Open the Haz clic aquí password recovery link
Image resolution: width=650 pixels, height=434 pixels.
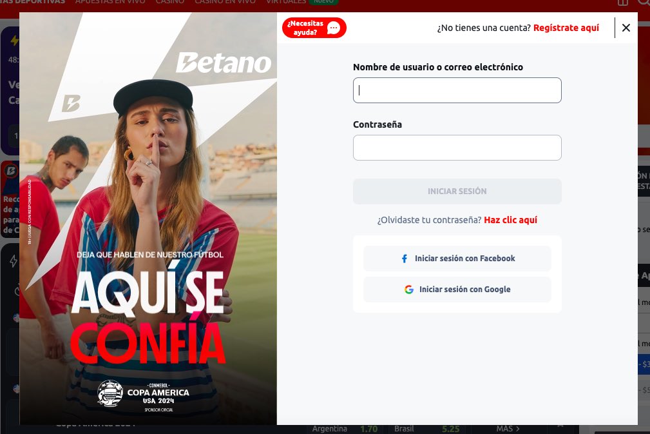tap(510, 220)
